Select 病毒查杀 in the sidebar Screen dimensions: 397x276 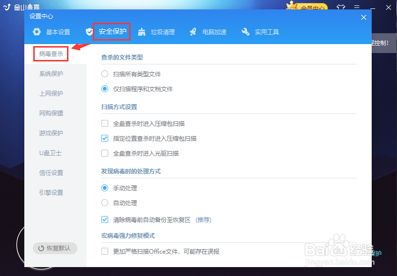(x=51, y=54)
